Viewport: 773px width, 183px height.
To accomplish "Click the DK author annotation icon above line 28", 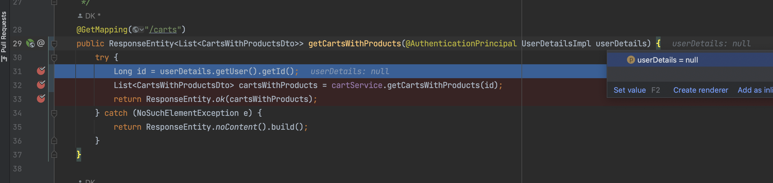I will click(80, 16).
